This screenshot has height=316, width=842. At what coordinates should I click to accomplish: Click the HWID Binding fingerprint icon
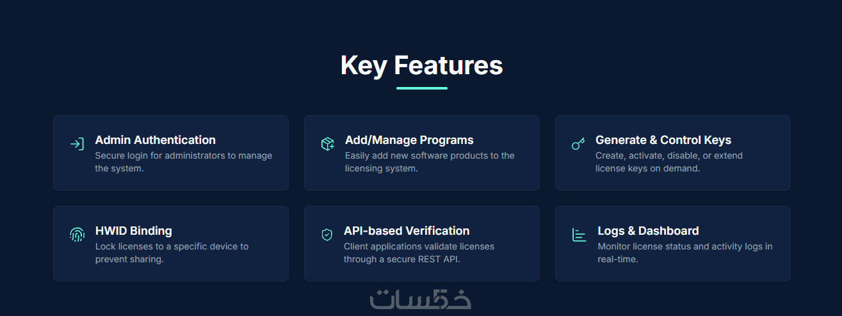77,235
